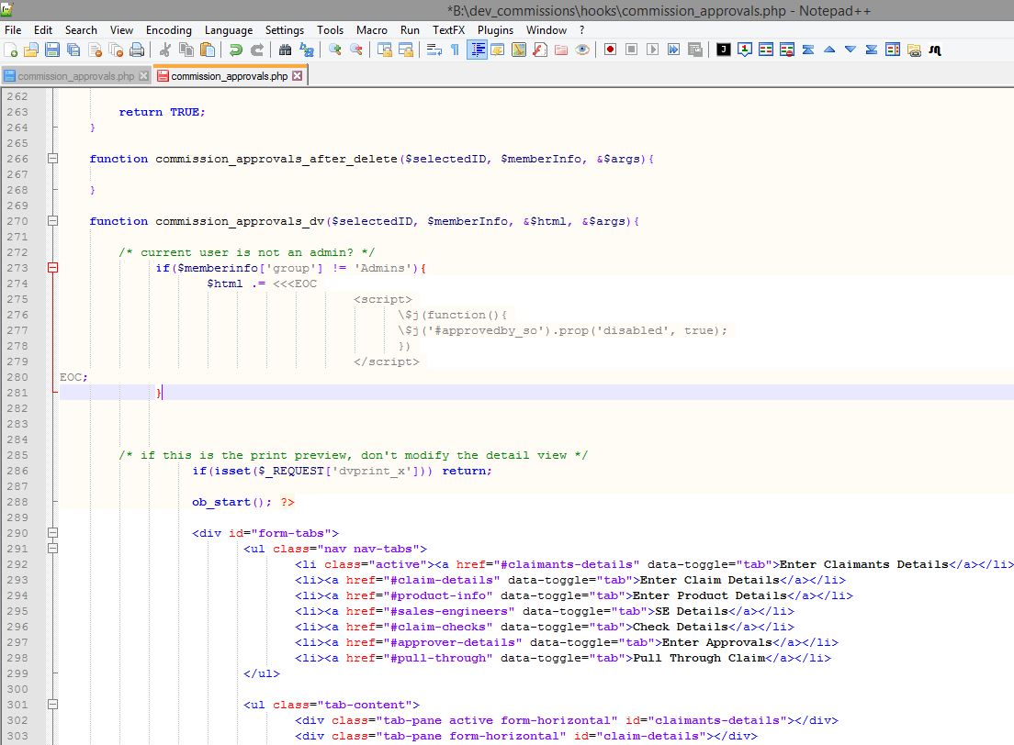Viewport: 1014px width, 745px height.
Task: Open the File menu
Action: (13, 29)
